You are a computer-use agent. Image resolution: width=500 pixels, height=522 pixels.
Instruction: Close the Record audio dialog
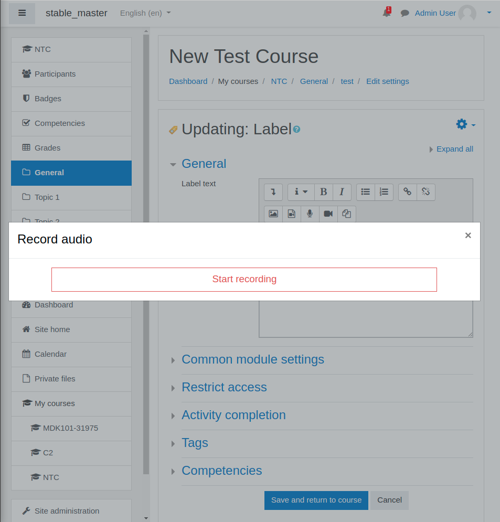(x=467, y=236)
